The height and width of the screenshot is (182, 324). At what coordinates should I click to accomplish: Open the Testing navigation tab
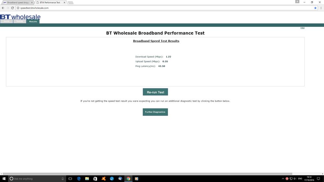pyautogui.click(x=20, y=21)
